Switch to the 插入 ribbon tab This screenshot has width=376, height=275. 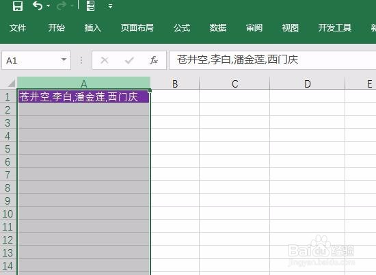92,28
